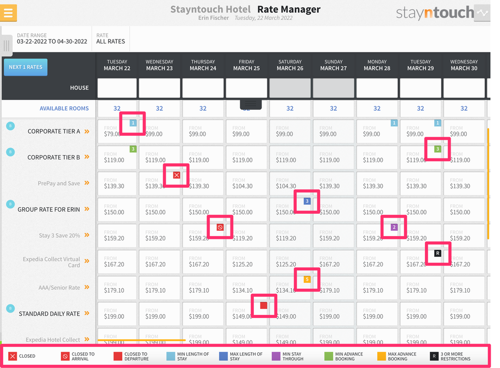The width and height of the screenshot is (500, 368).
Task: Open the activity graph icon near logo
Action: pos(482,13)
